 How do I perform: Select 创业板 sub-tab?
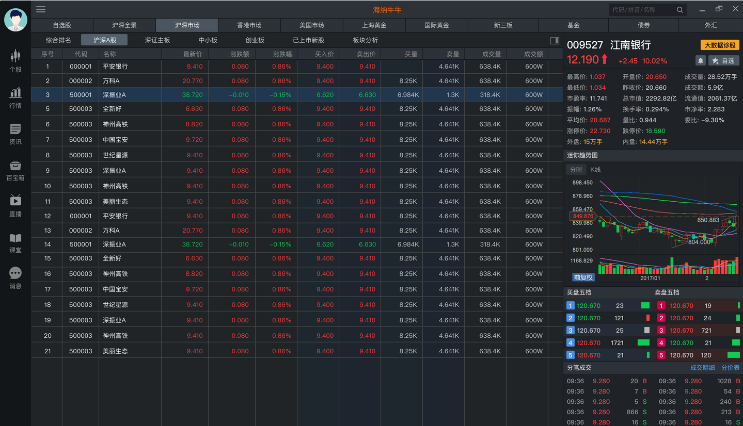255,40
